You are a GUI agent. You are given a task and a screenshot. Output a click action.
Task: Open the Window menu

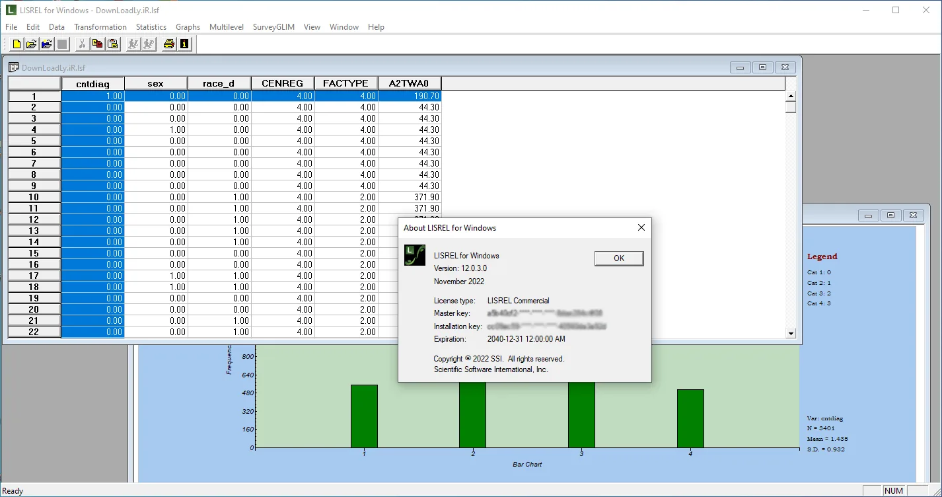(344, 27)
